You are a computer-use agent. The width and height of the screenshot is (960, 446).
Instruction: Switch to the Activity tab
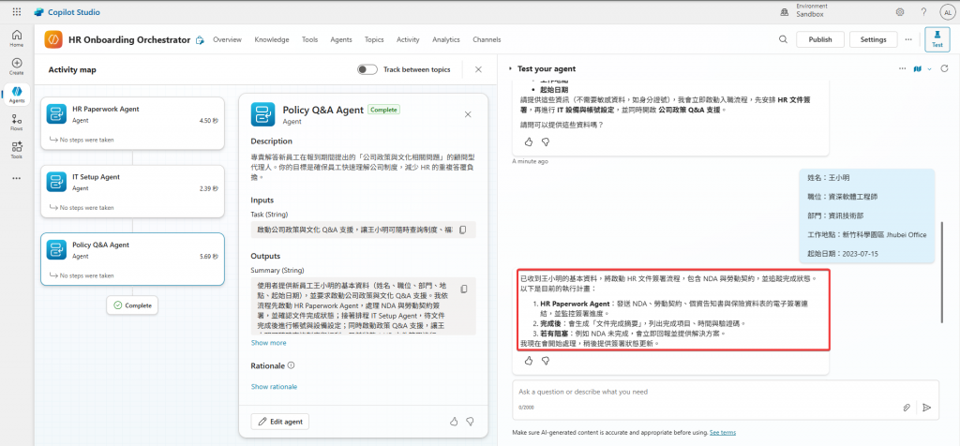pos(408,39)
